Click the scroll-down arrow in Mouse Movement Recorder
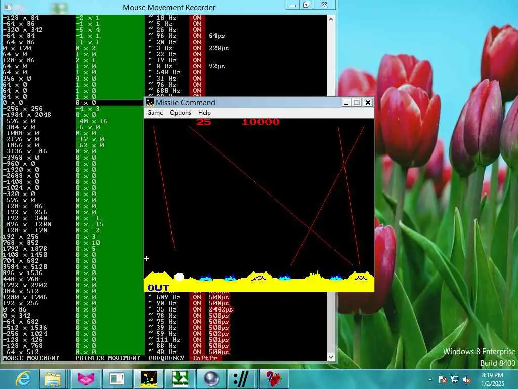This screenshot has width=518, height=389. click(x=331, y=357)
